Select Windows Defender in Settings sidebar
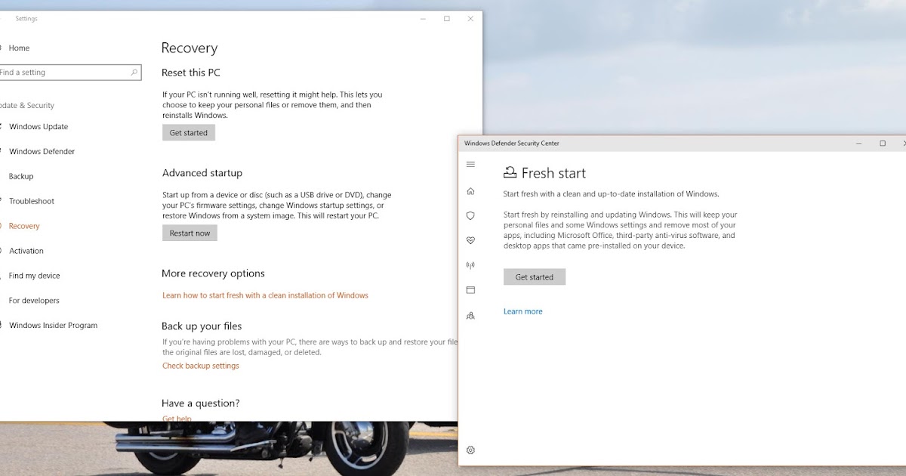 [x=42, y=152]
